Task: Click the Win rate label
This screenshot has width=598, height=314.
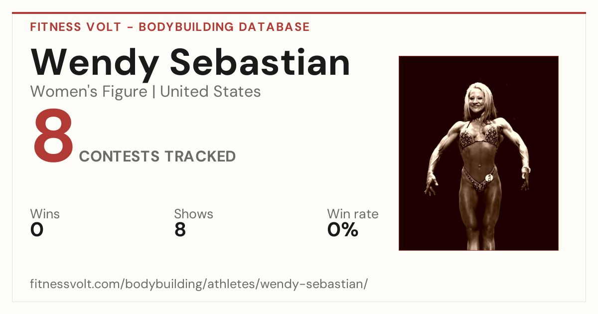Action: (353, 214)
